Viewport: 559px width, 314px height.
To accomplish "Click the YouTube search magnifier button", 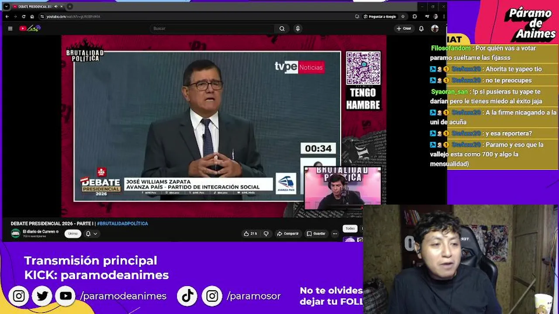I will (x=282, y=28).
